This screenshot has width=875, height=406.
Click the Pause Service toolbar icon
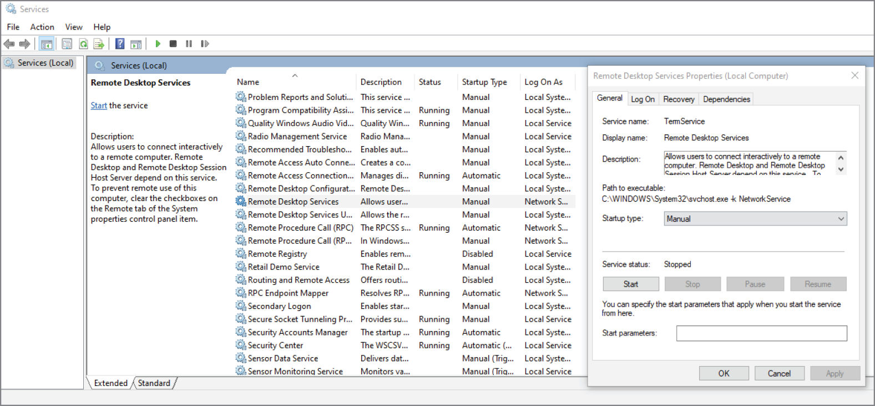tap(189, 44)
